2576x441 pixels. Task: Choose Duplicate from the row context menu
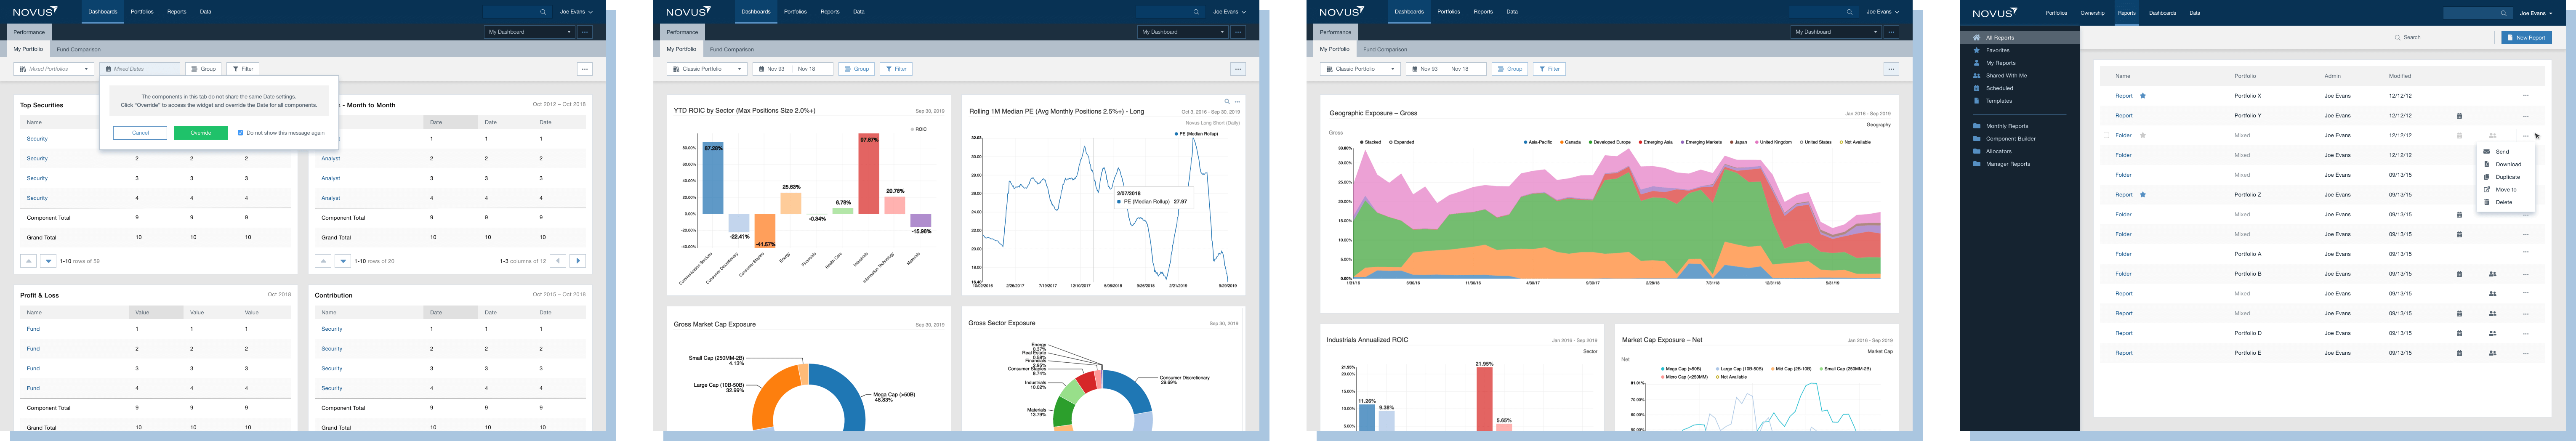2508,177
